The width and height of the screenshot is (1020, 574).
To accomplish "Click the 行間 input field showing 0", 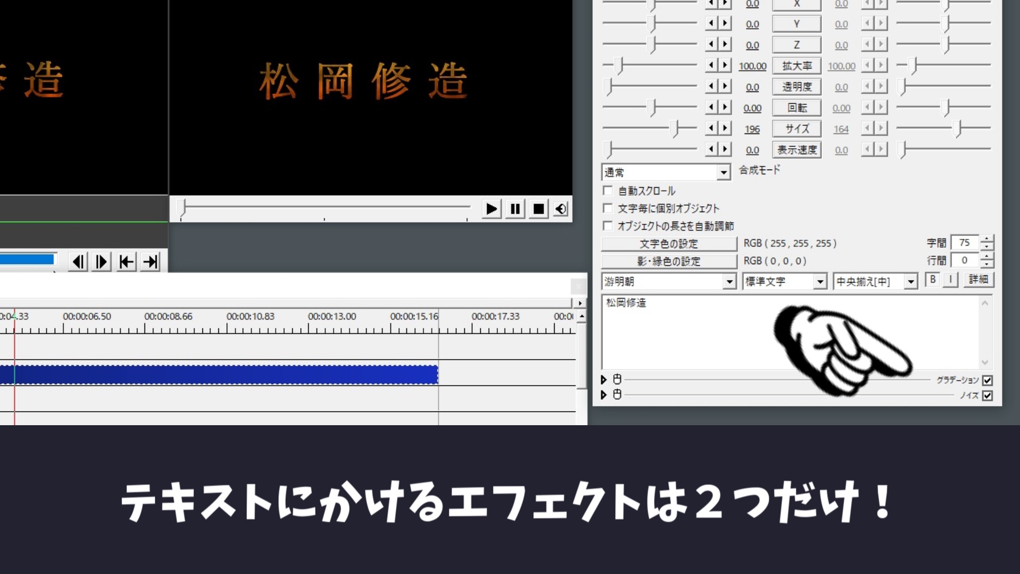I will (965, 260).
